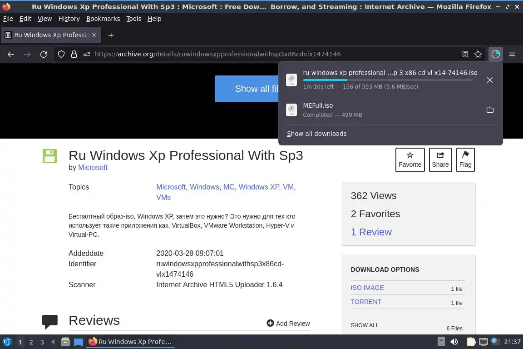Open the Bookmarks menu
Viewport: 523px width, 349px height.
(x=103, y=19)
